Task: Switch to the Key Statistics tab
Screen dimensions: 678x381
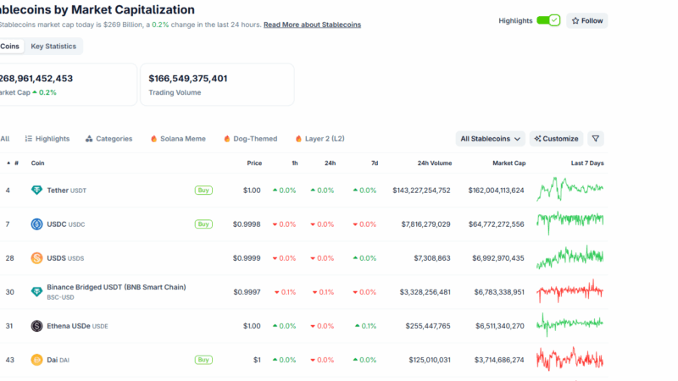Action: 53,47
